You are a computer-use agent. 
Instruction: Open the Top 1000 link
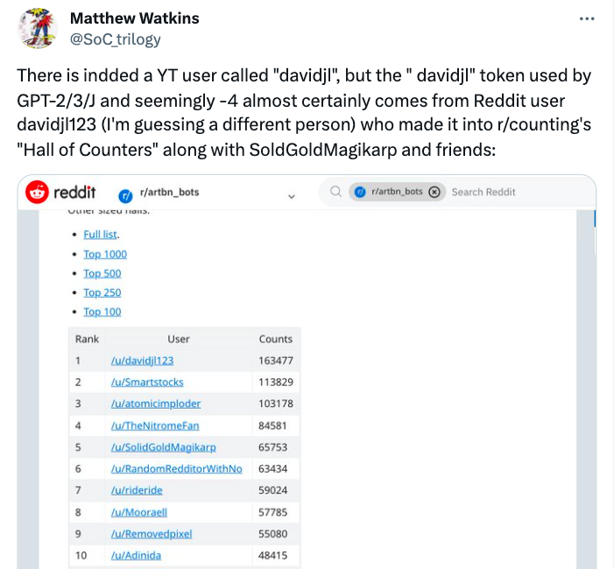click(x=105, y=254)
